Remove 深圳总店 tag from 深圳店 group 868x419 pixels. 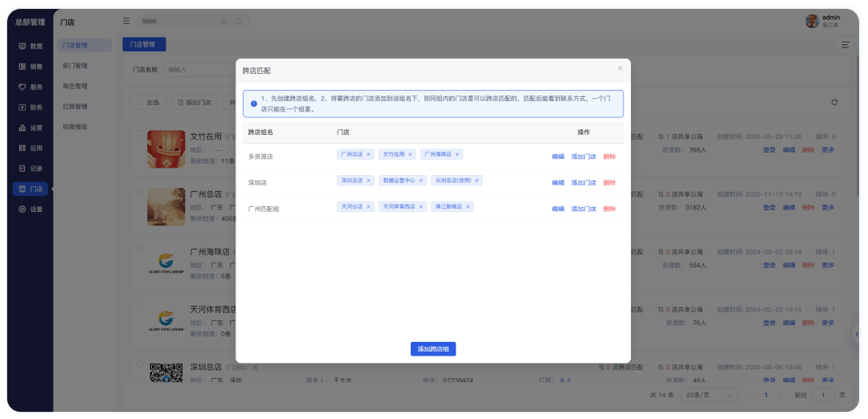pyautogui.click(x=368, y=181)
